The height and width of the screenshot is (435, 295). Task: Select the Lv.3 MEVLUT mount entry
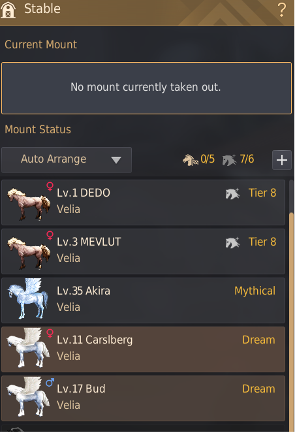point(144,251)
